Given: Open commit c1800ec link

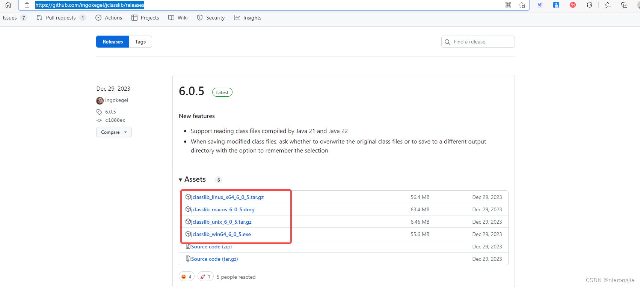Looking at the screenshot, I should click(x=115, y=120).
